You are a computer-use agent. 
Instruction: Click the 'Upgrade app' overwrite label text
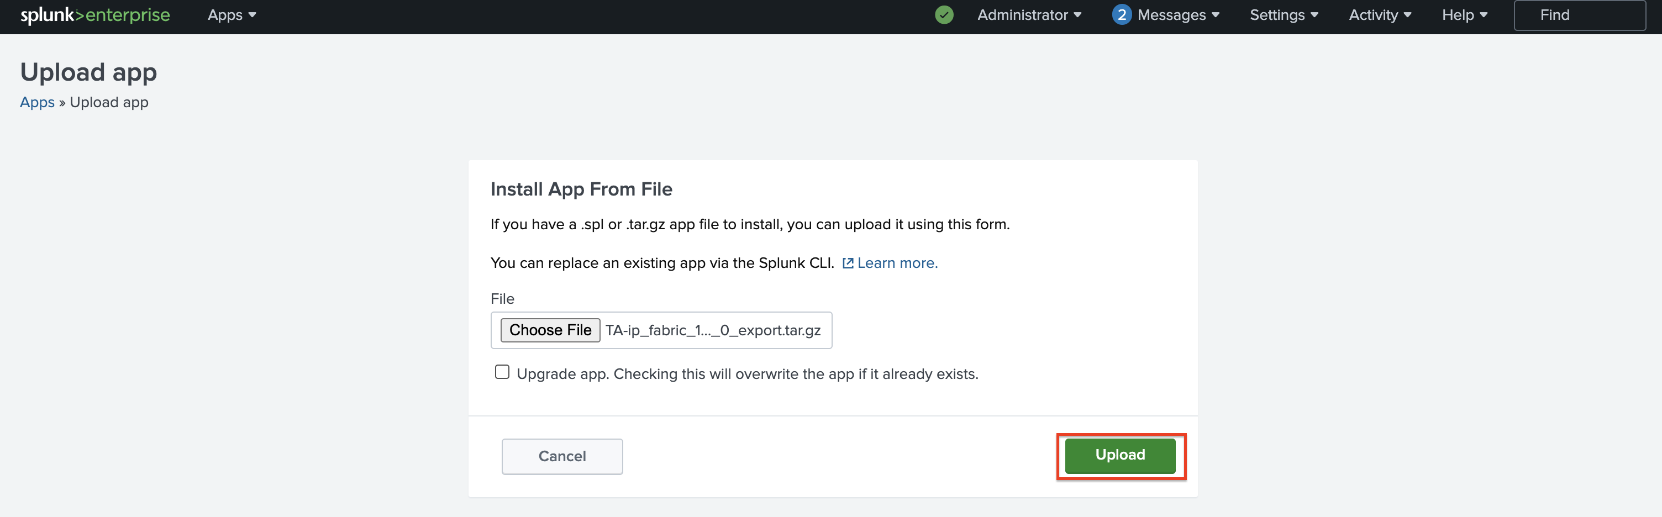click(x=747, y=374)
